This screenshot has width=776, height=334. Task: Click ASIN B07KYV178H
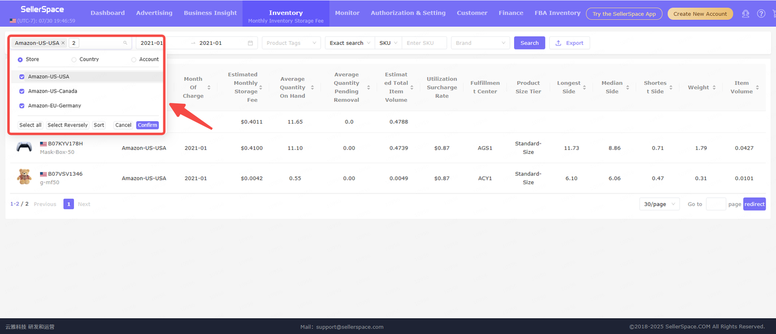(65, 144)
